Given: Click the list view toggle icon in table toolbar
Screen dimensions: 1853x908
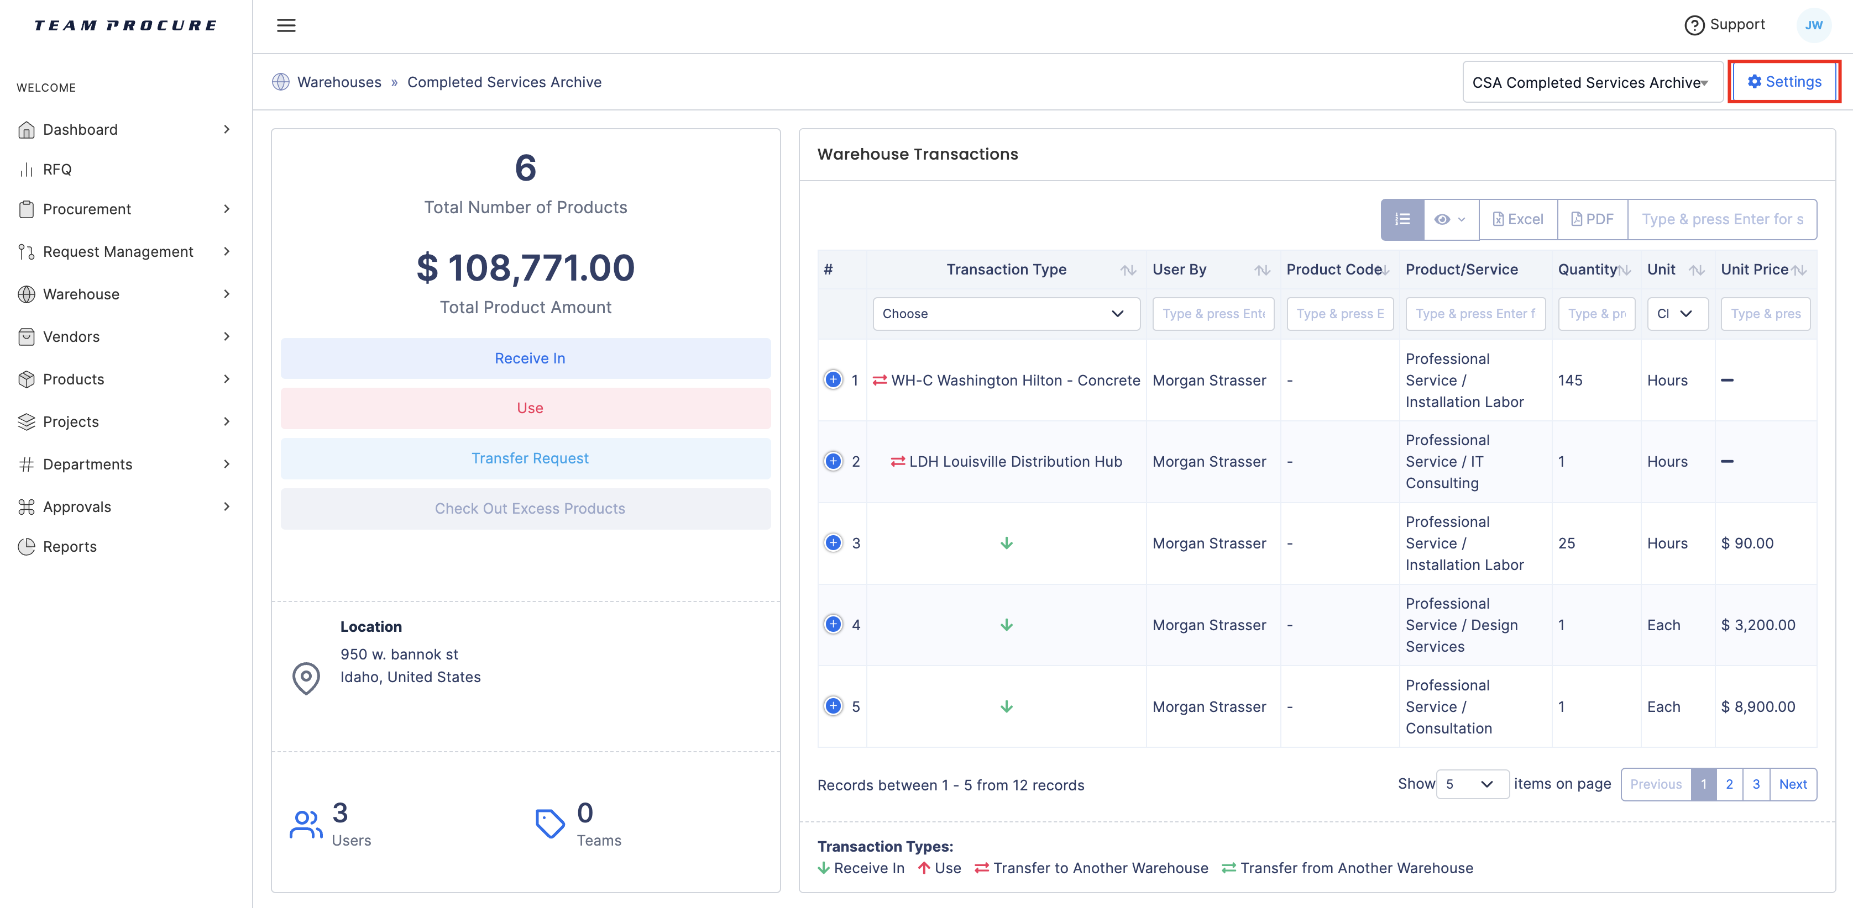Looking at the screenshot, I should [x=1402, y=219].
